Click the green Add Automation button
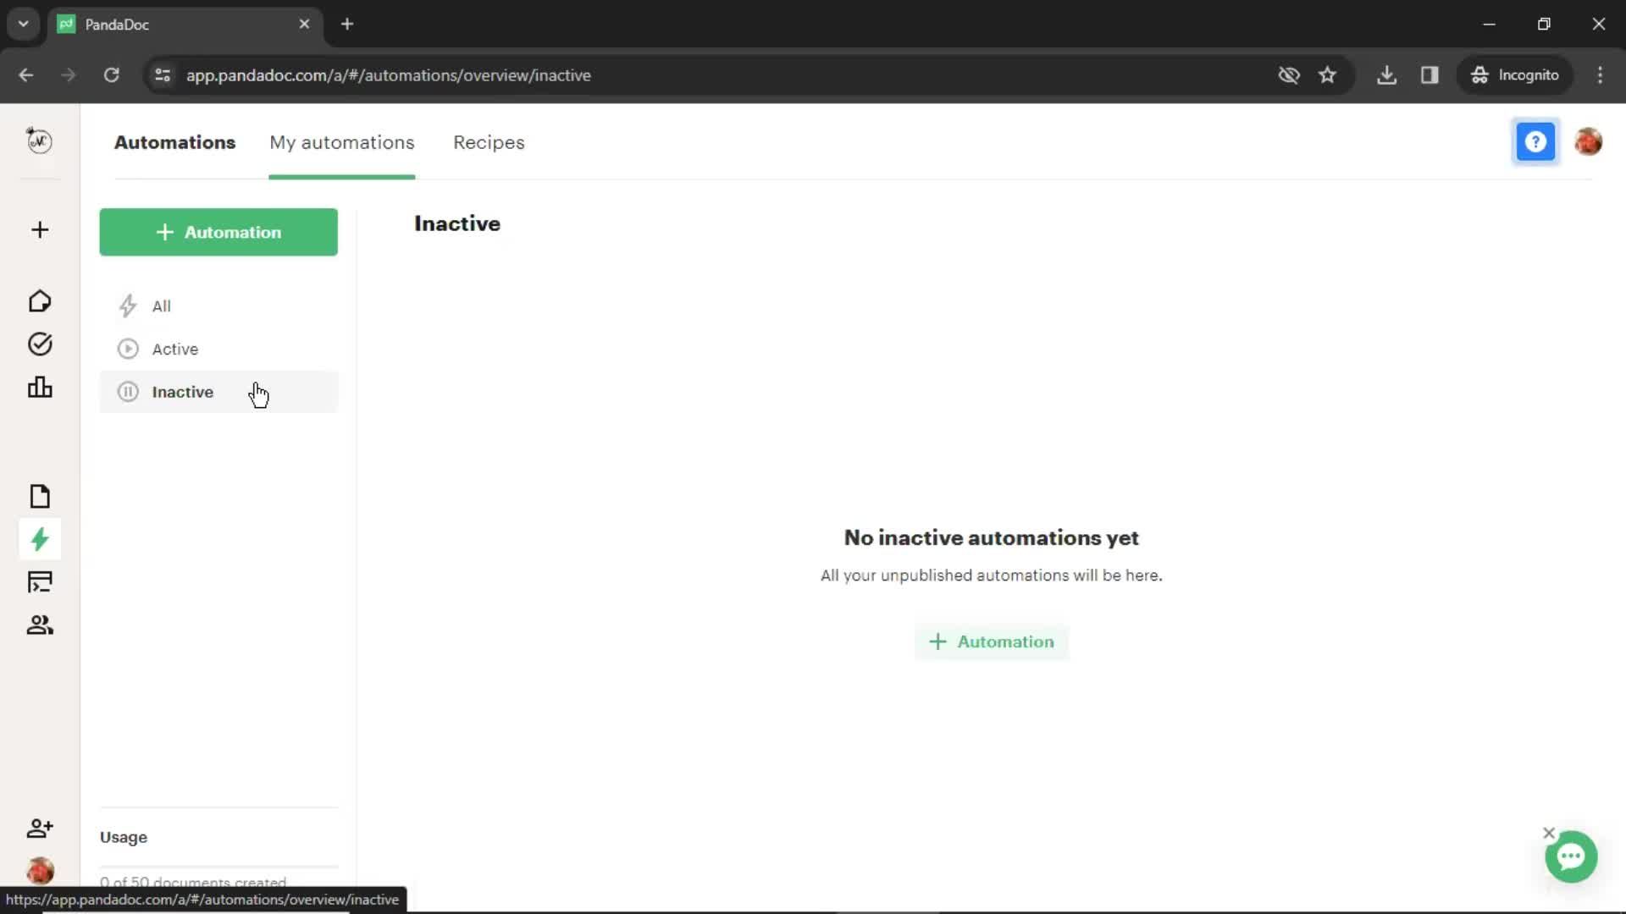This screenshot has height=914, width=1626. [x=218, y=232]
